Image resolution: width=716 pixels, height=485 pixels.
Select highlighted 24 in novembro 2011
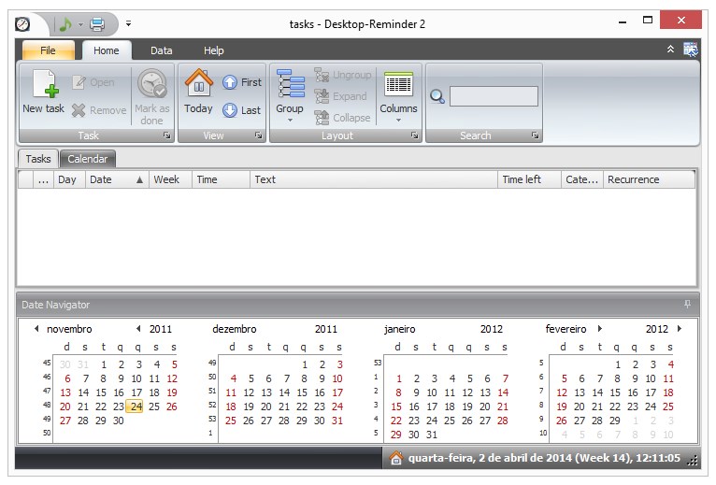tap(136, 406)
